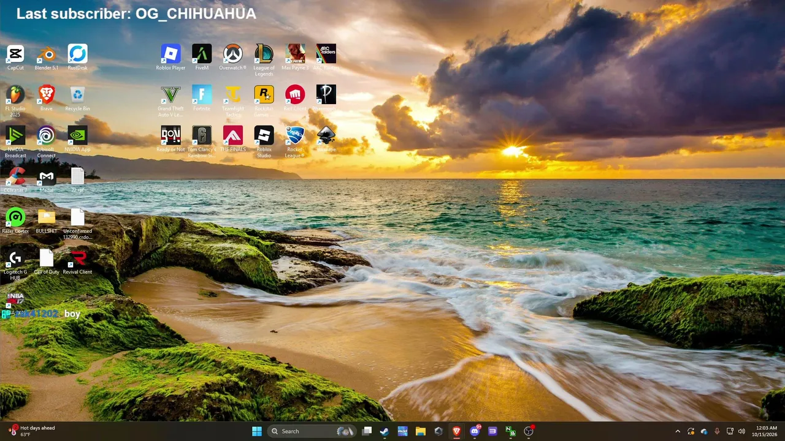Select the ARC Raiders desktop icon

tap(326, 57)
